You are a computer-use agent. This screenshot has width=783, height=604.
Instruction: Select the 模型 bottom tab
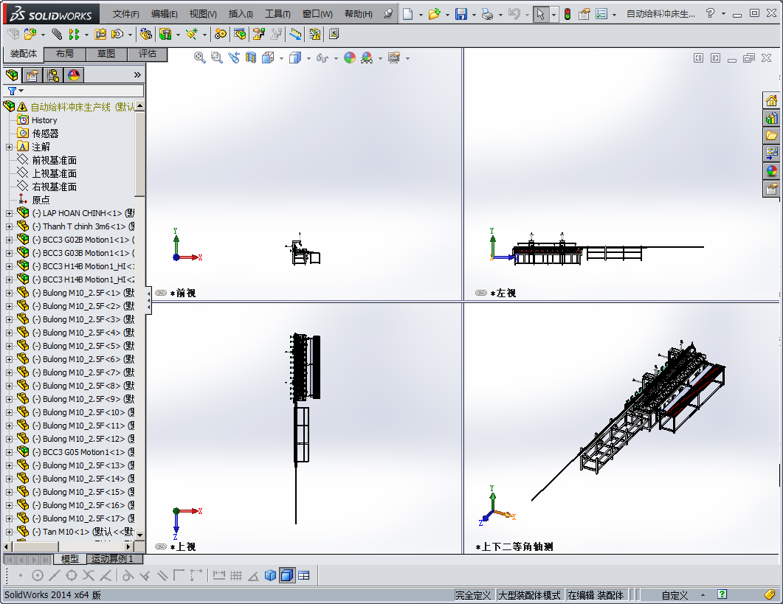70,559
